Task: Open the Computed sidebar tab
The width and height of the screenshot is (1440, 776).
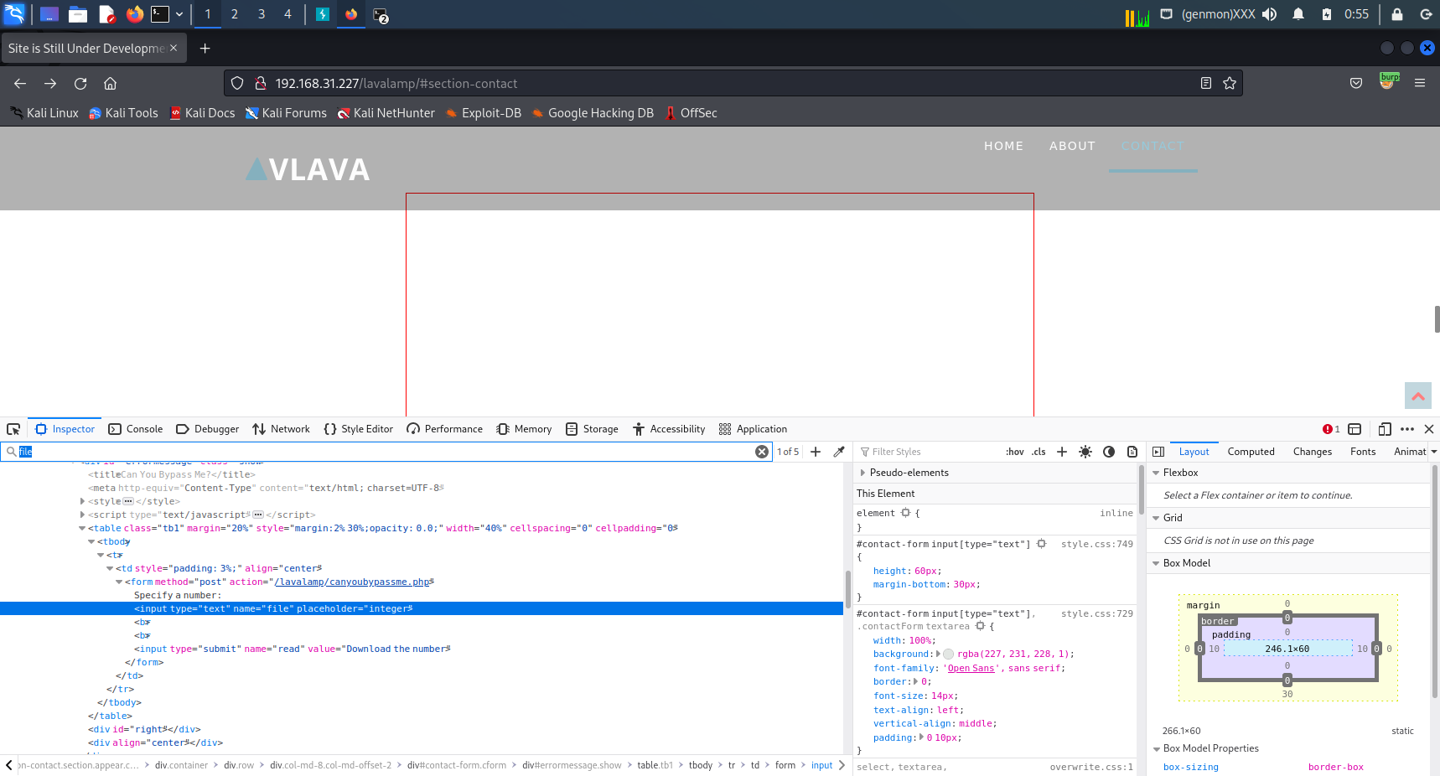Action: coord(1251,452)
